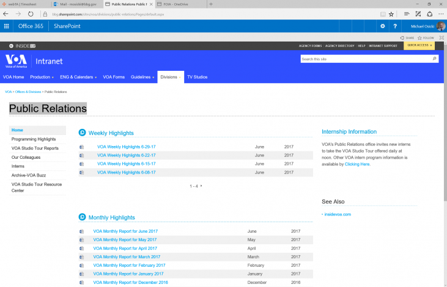Select TV Studios in navigation bar
The height and width of the screenshot is (287, 447).
click(x=197, y=77)
